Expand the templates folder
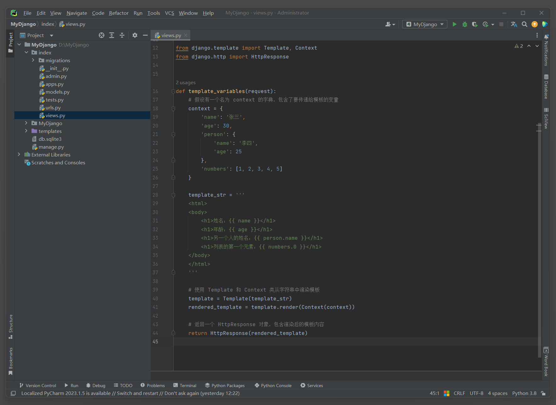The height and width of the screenshot is (405, 556). [26, 131]
